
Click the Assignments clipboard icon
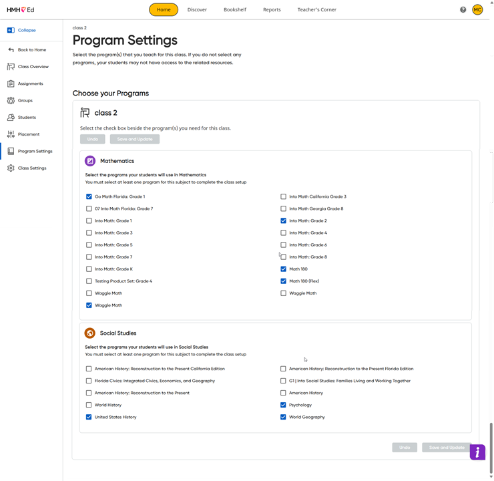pos(11,84)
